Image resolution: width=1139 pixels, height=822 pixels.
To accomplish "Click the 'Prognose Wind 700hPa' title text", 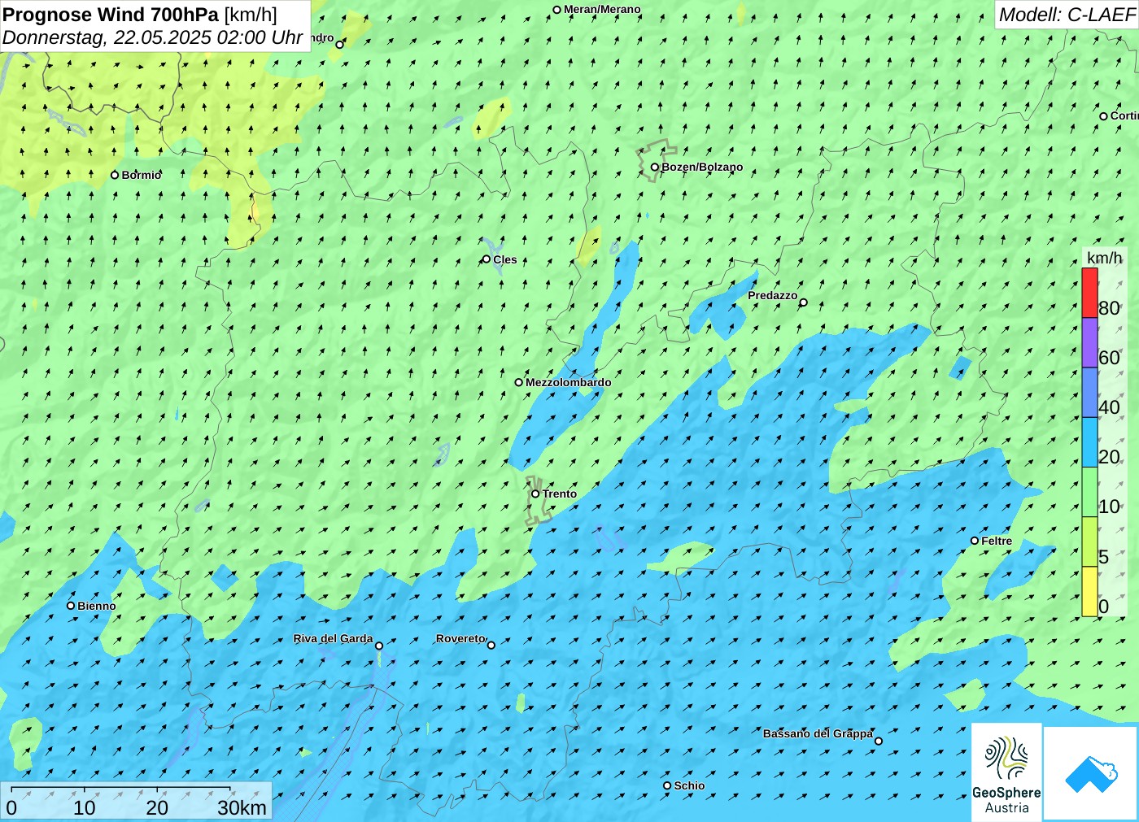I will tap(111, 15).
